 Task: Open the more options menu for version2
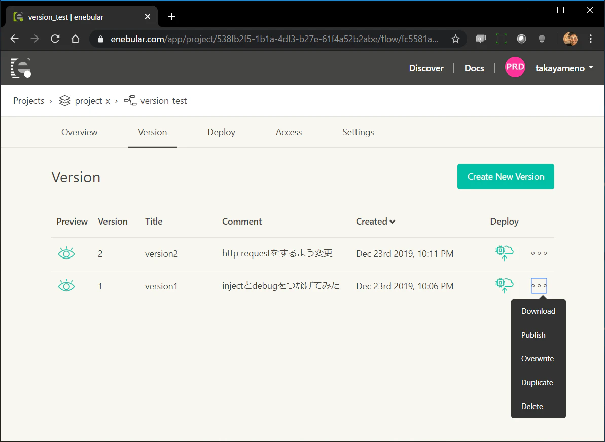[x=539, y=253]
